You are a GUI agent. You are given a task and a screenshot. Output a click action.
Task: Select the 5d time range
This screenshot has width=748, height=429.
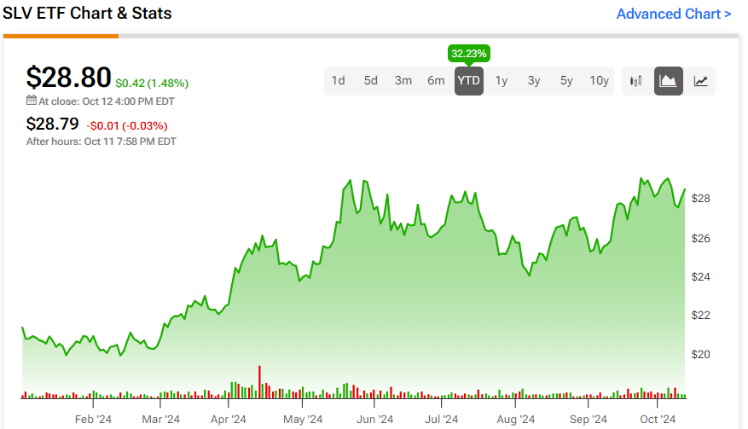pyautogui.click(x=371, y=81)
